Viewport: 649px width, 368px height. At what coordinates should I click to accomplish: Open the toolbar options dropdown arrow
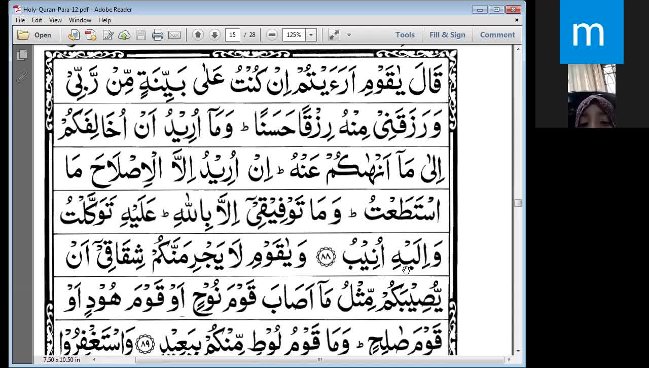[349, 35]
